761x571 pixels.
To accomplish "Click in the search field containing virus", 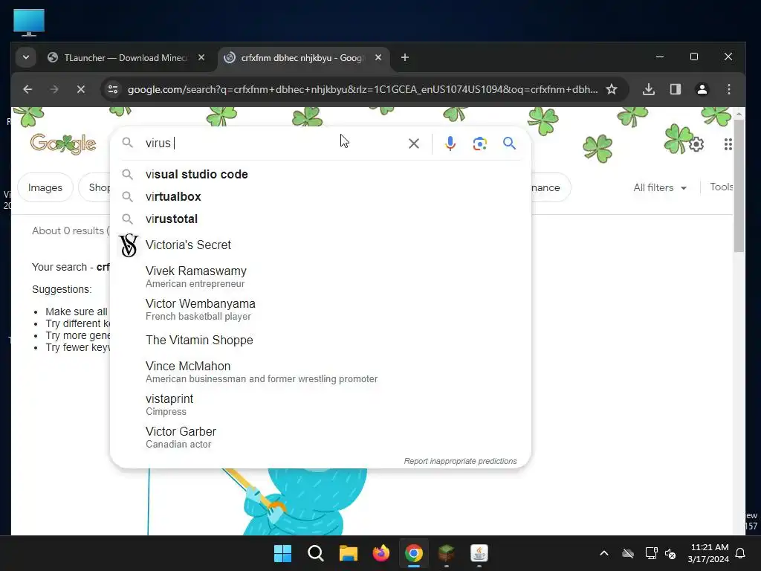I will pos(272,143).
